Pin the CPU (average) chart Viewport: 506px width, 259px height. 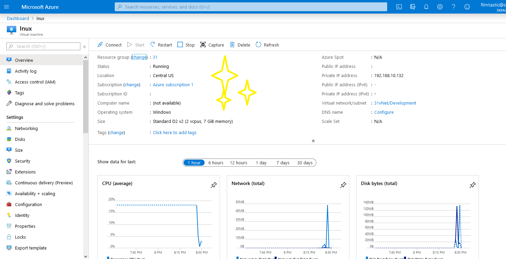(214, 185)
